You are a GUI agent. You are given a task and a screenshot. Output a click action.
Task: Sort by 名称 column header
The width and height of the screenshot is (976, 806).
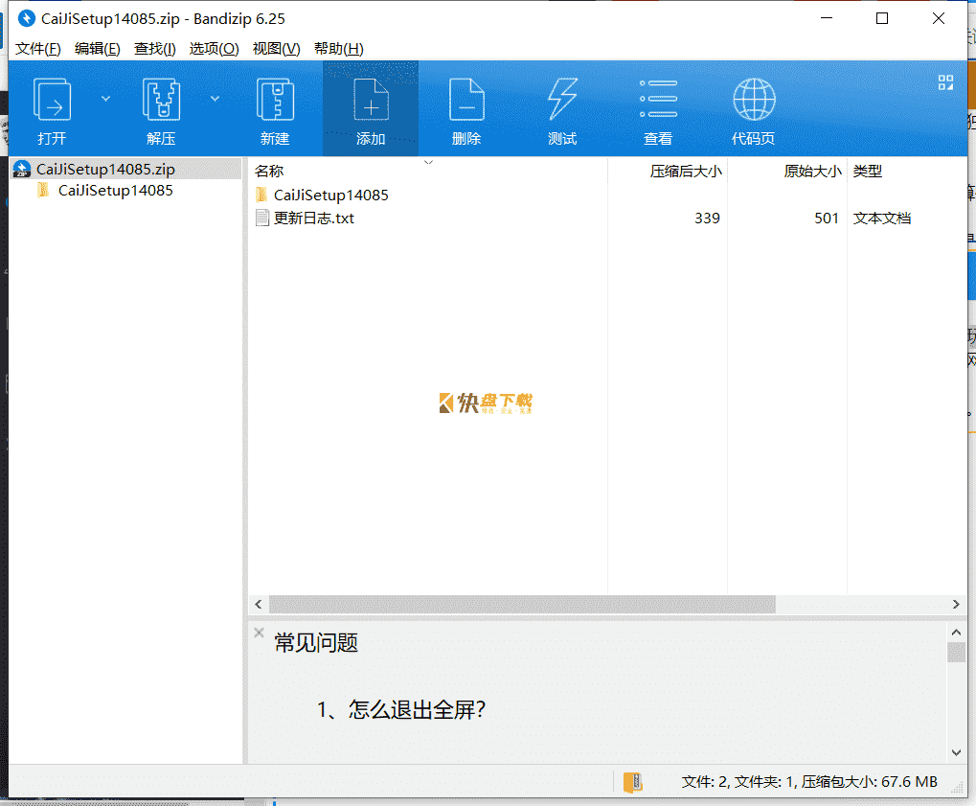(269, 172)
